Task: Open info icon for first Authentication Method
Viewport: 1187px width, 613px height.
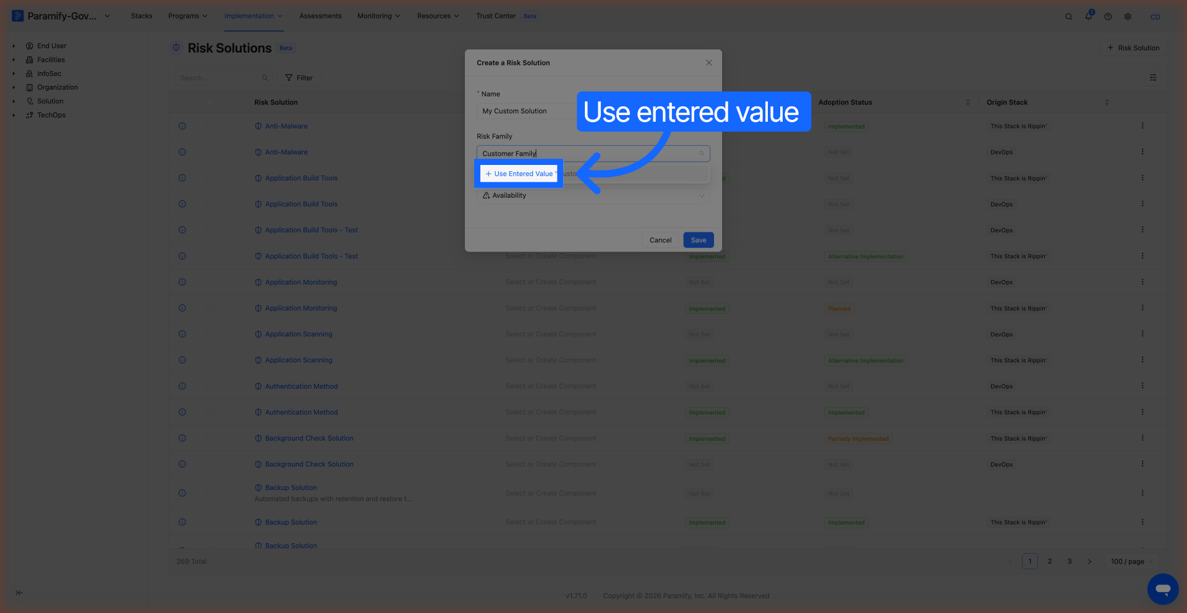Action: [x=182, y=386]
